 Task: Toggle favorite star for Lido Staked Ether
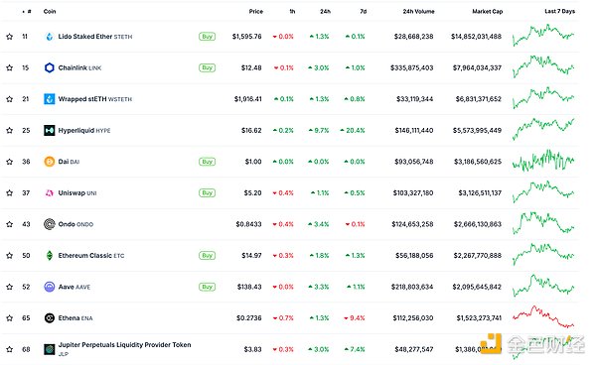pos(10,37)
